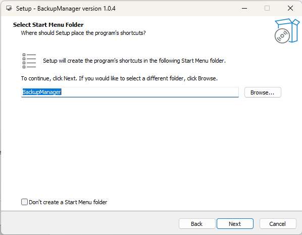Click the Select Start Menu Folder heading

[x=48, y=25]
